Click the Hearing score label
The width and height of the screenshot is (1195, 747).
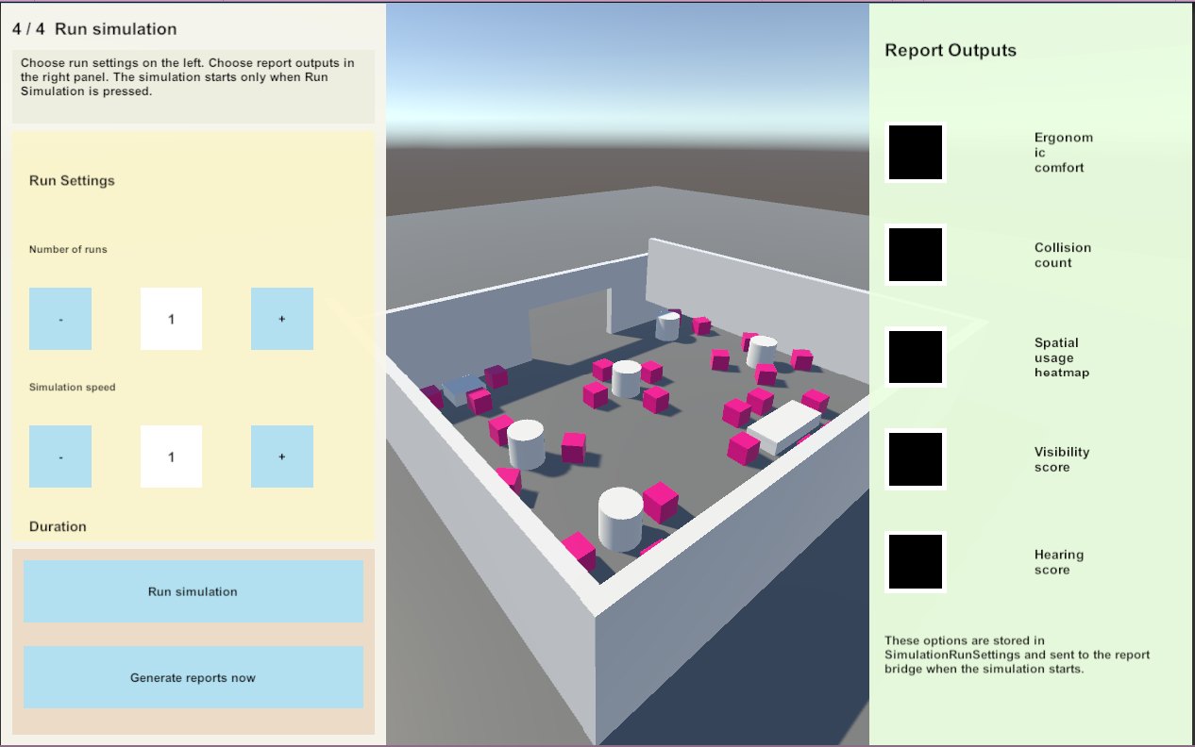(x=1059, y=562)
